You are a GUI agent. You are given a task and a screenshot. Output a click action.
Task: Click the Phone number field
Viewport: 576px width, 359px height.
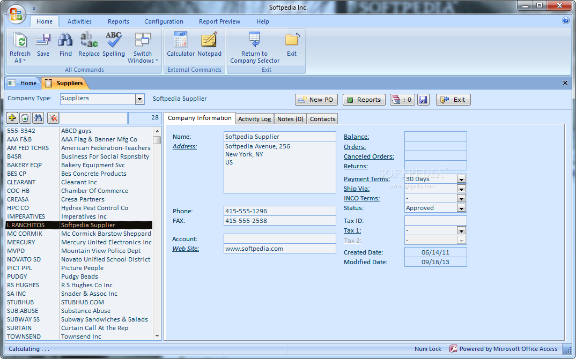(x=279, y=211)
